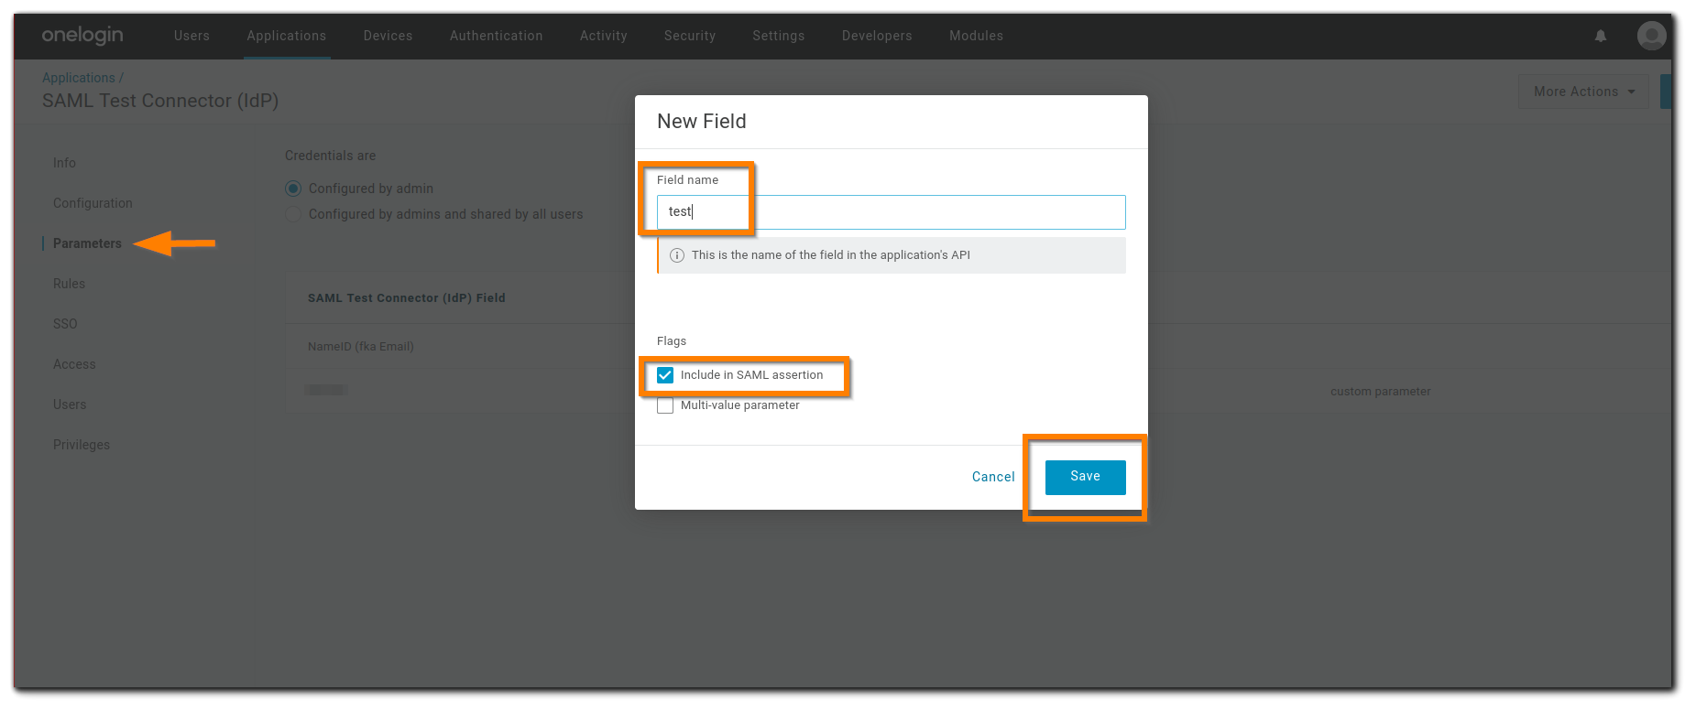Click the info icon in field hint
The image size is (1696, 712).
[x=677, y=255]
